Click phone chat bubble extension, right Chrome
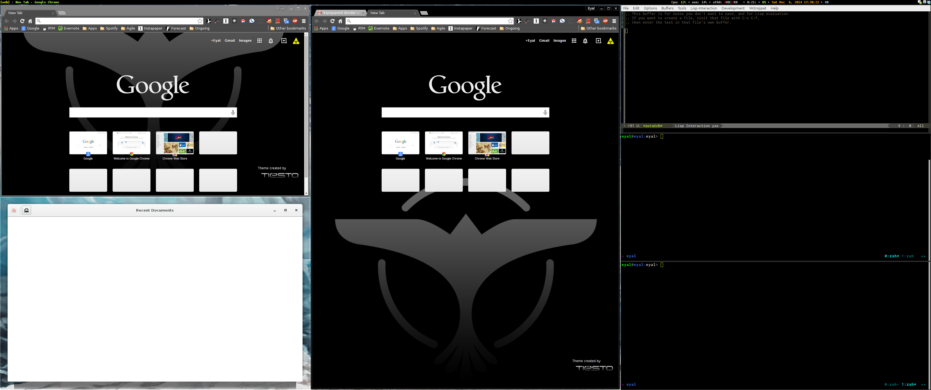 (x=562, y=21)
